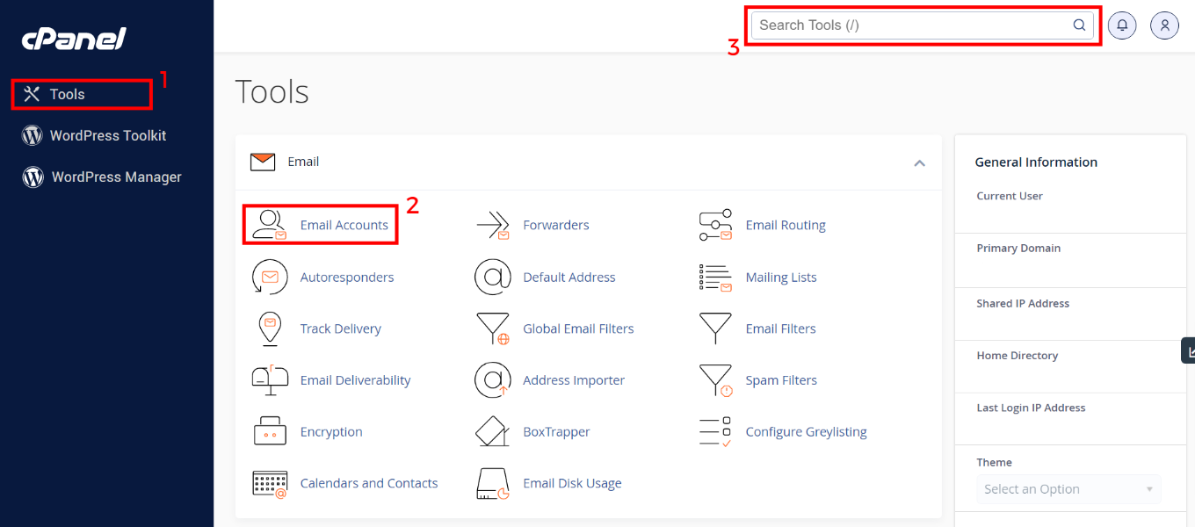Click the Autoresponders icon
The height and width of the screenshot is (527, 1195).
pyautogui.click(x=270, y=278)
